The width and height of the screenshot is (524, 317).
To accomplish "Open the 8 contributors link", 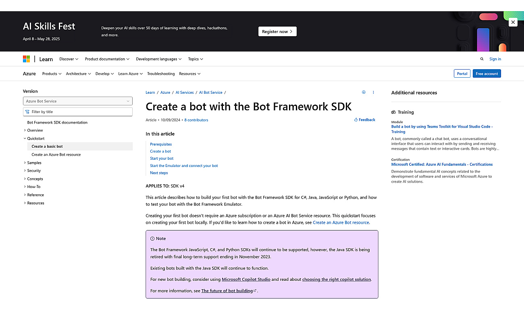I will [x=196, y=120].
